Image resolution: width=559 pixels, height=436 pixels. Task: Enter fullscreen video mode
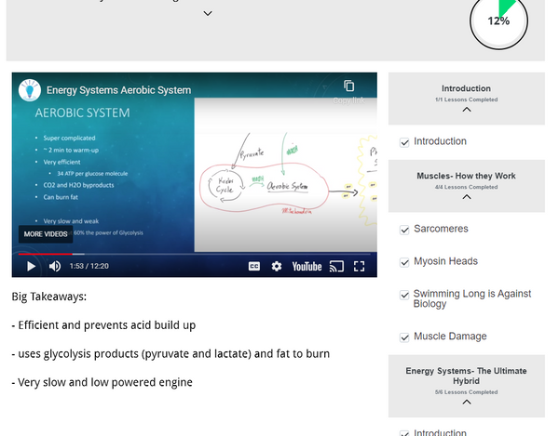coord(360,267)
